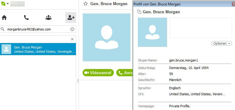This screenshot has height=110, width=235.
Task: Click the magnifier search icon
Action: pos(2,29)
